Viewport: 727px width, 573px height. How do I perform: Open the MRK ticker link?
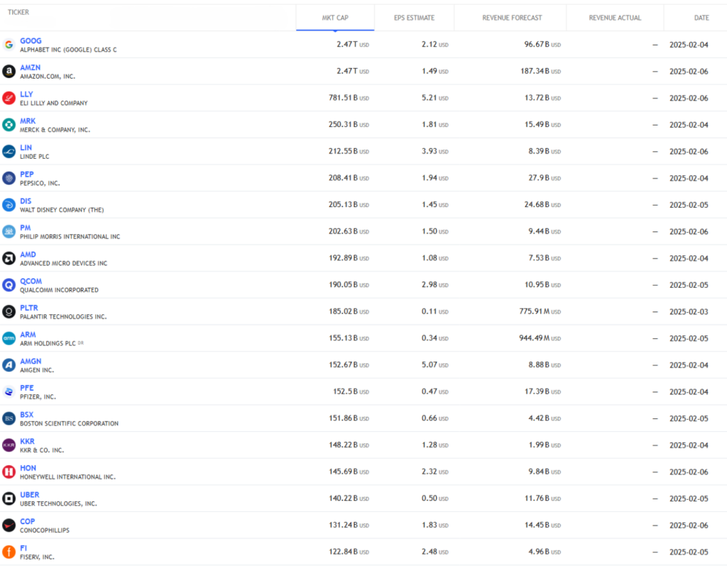pos(28,121)
